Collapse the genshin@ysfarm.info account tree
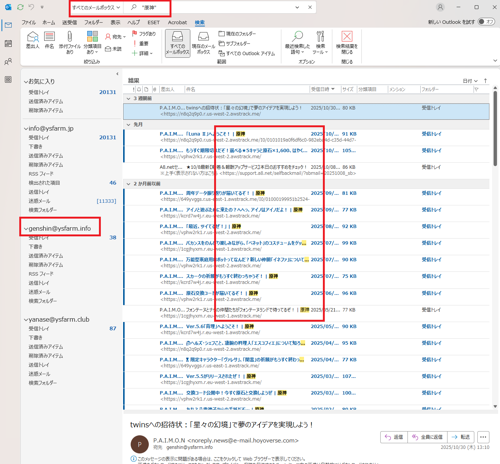 point(26,229)
